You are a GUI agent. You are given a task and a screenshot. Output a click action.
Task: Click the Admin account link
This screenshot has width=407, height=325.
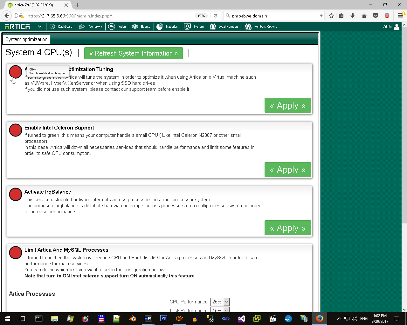(387, 27)
